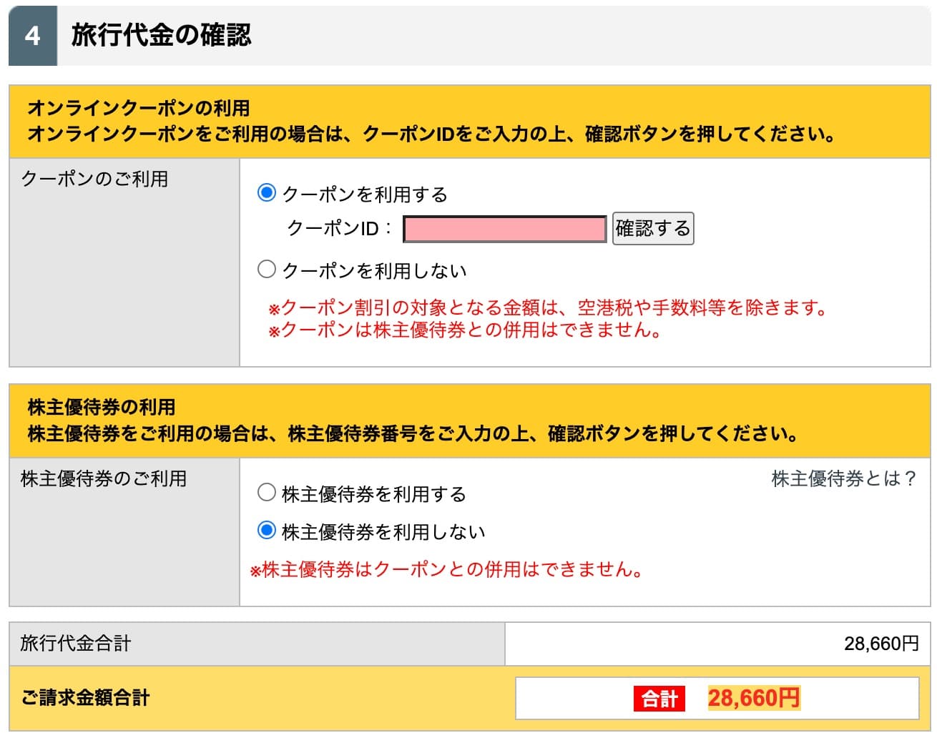Click the 旅行代金の確認 section heading
The image size is (937, 738).
[162, 36]
